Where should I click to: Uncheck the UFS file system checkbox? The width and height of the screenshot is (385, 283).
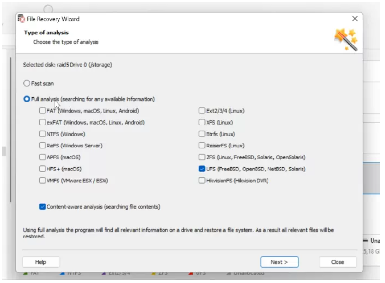click(202, 169)
